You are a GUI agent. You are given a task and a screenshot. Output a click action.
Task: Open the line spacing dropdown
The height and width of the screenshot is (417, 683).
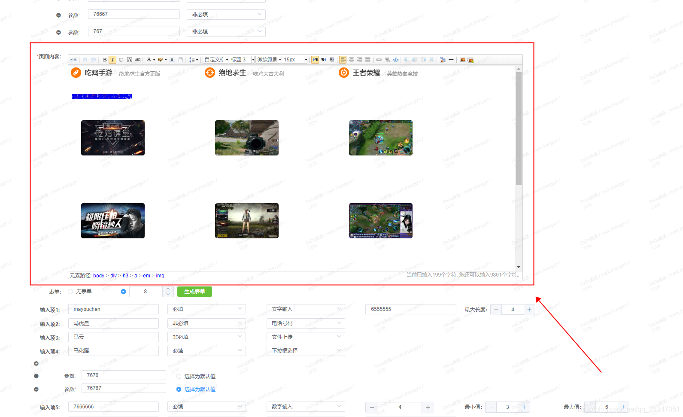pyautogui.click(x=194, y=60)
